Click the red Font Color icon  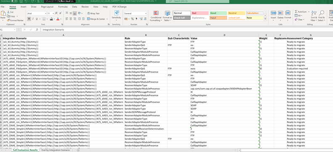(58, 19)
